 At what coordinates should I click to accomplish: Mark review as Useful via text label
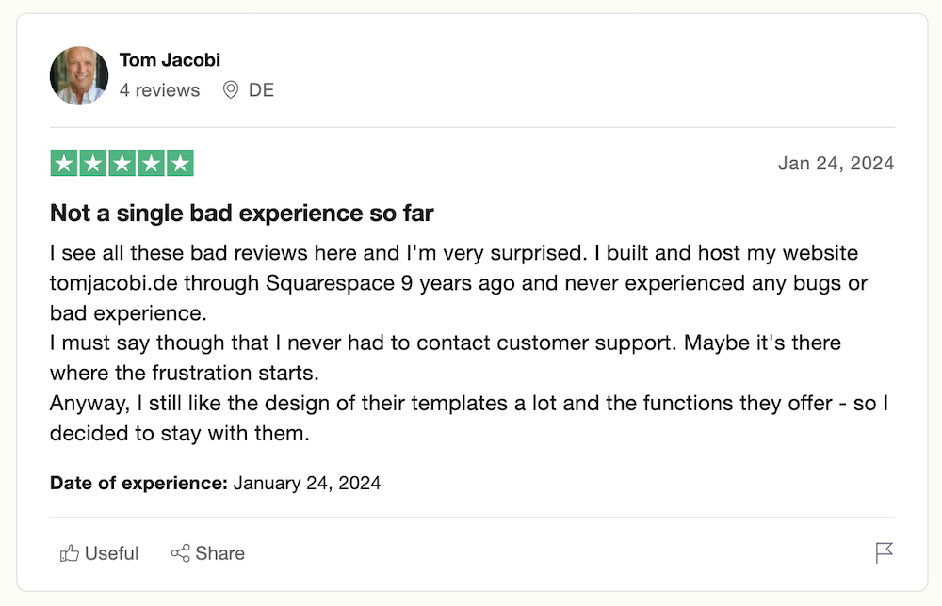[x=111, y=553]
